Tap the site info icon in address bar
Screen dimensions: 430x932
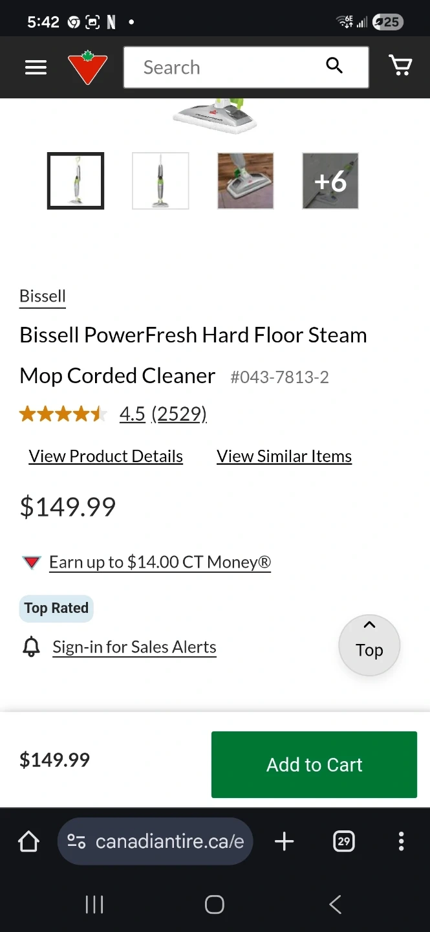[x=76, y=841]
